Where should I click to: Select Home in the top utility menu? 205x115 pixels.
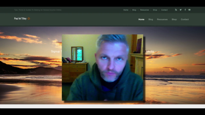click(126, 10)
